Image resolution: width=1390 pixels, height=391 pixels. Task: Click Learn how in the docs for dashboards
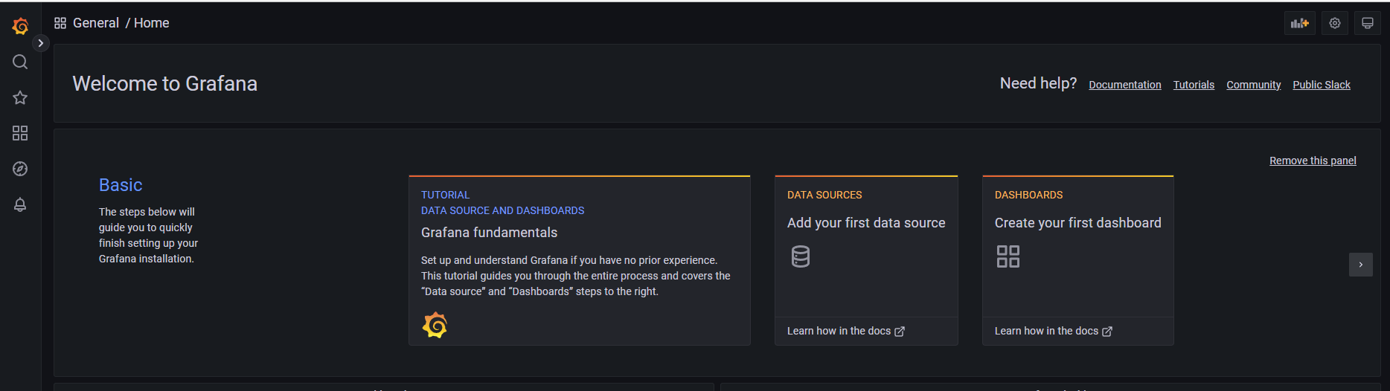click(x=1054, y=331)
